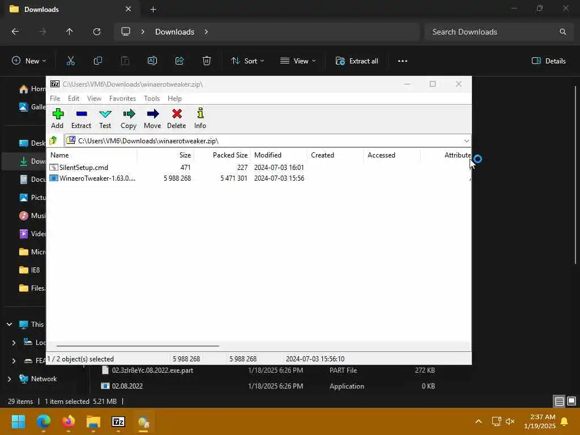Open the 7-Zip File menu
This screenshot has width=580, height=435.
click(x=55, y=99)
